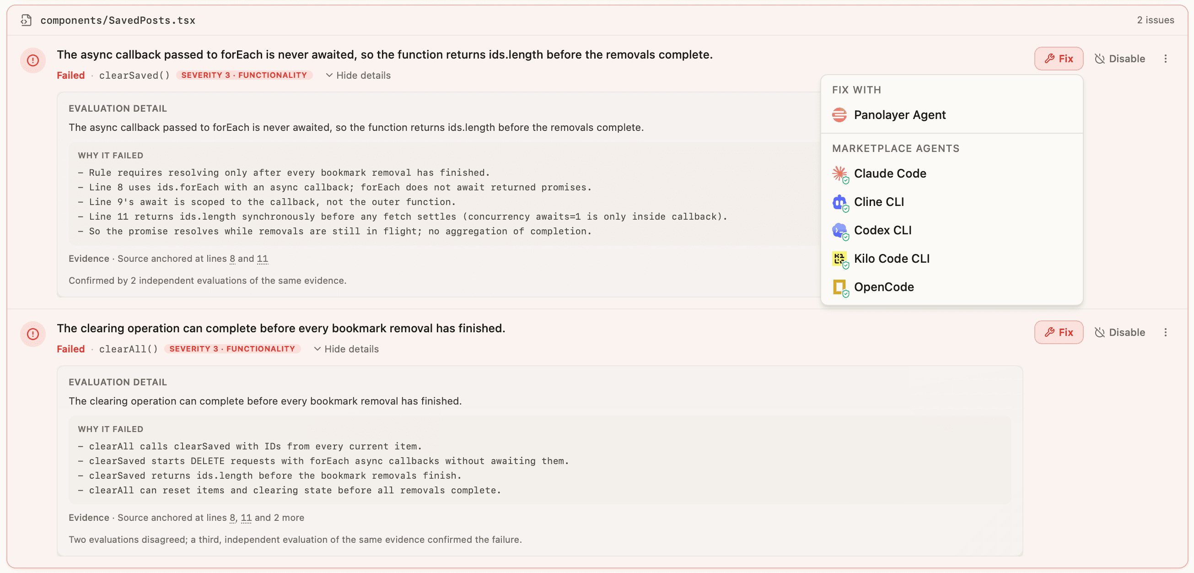Click the file icon next to components/SavedPosts.tsx
This screenshot has width=1194, height=573.
point(26,20)
